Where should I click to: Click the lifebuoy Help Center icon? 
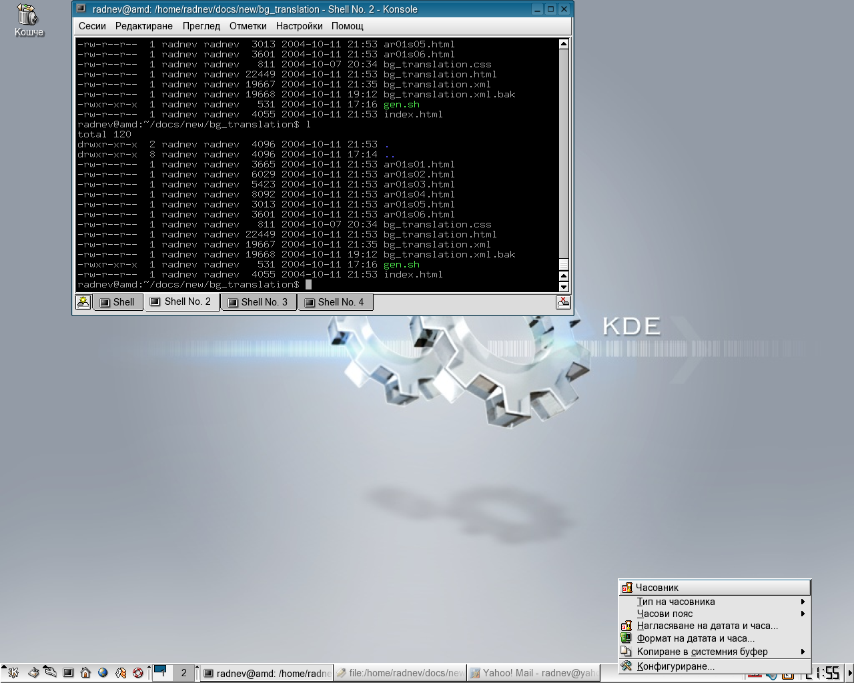(x=138, y=673)
